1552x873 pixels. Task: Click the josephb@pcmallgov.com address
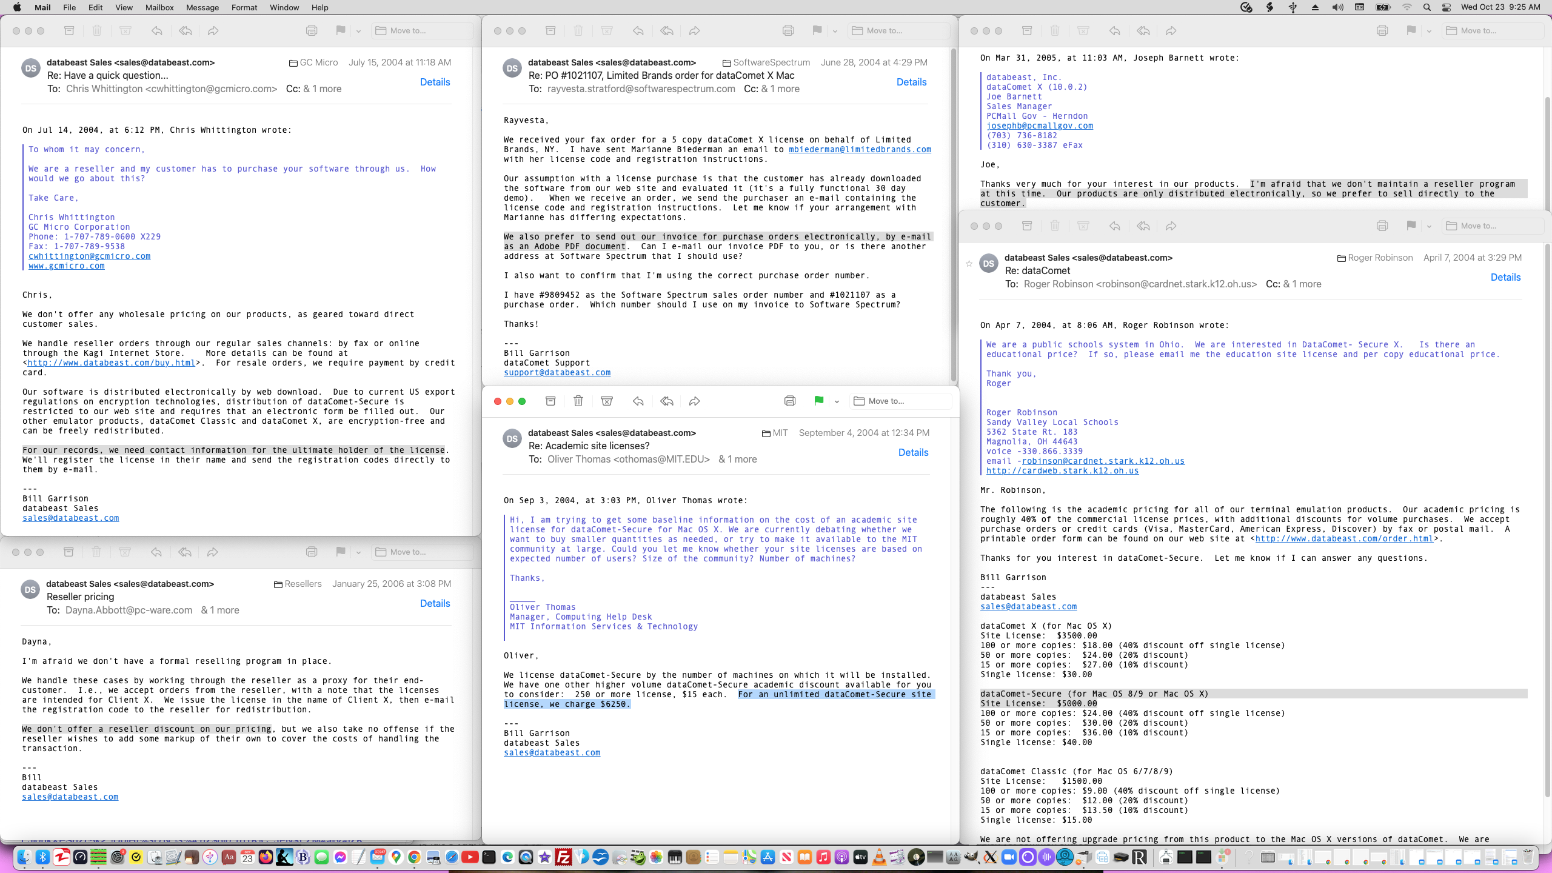point(1040,125)
